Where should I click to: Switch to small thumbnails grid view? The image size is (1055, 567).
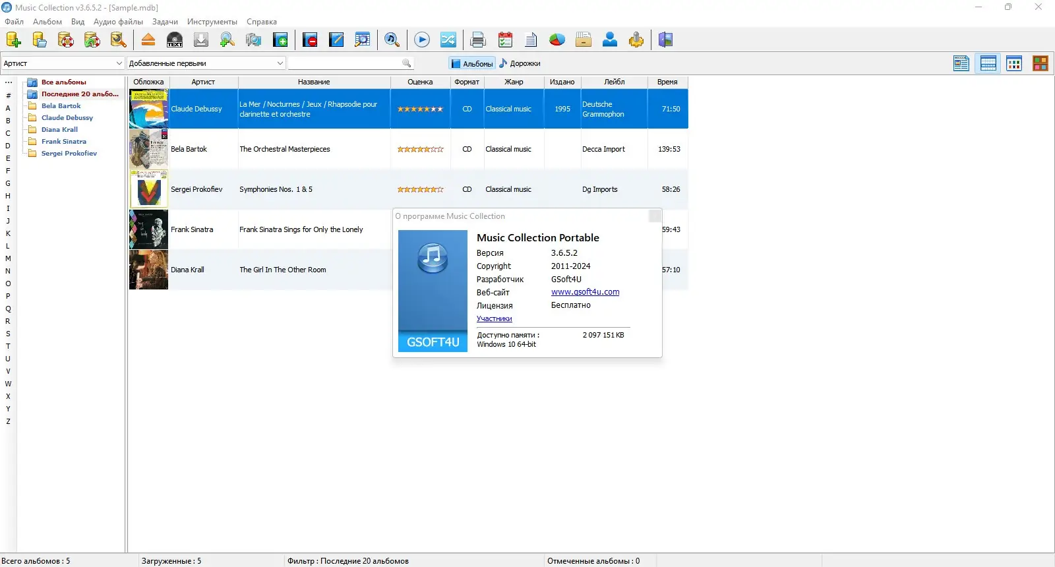coord(1014,63)
